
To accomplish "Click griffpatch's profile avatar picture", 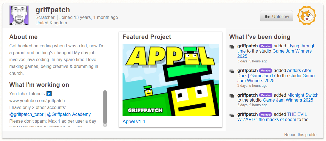I will pyautogui.click(x=19, y=15).
